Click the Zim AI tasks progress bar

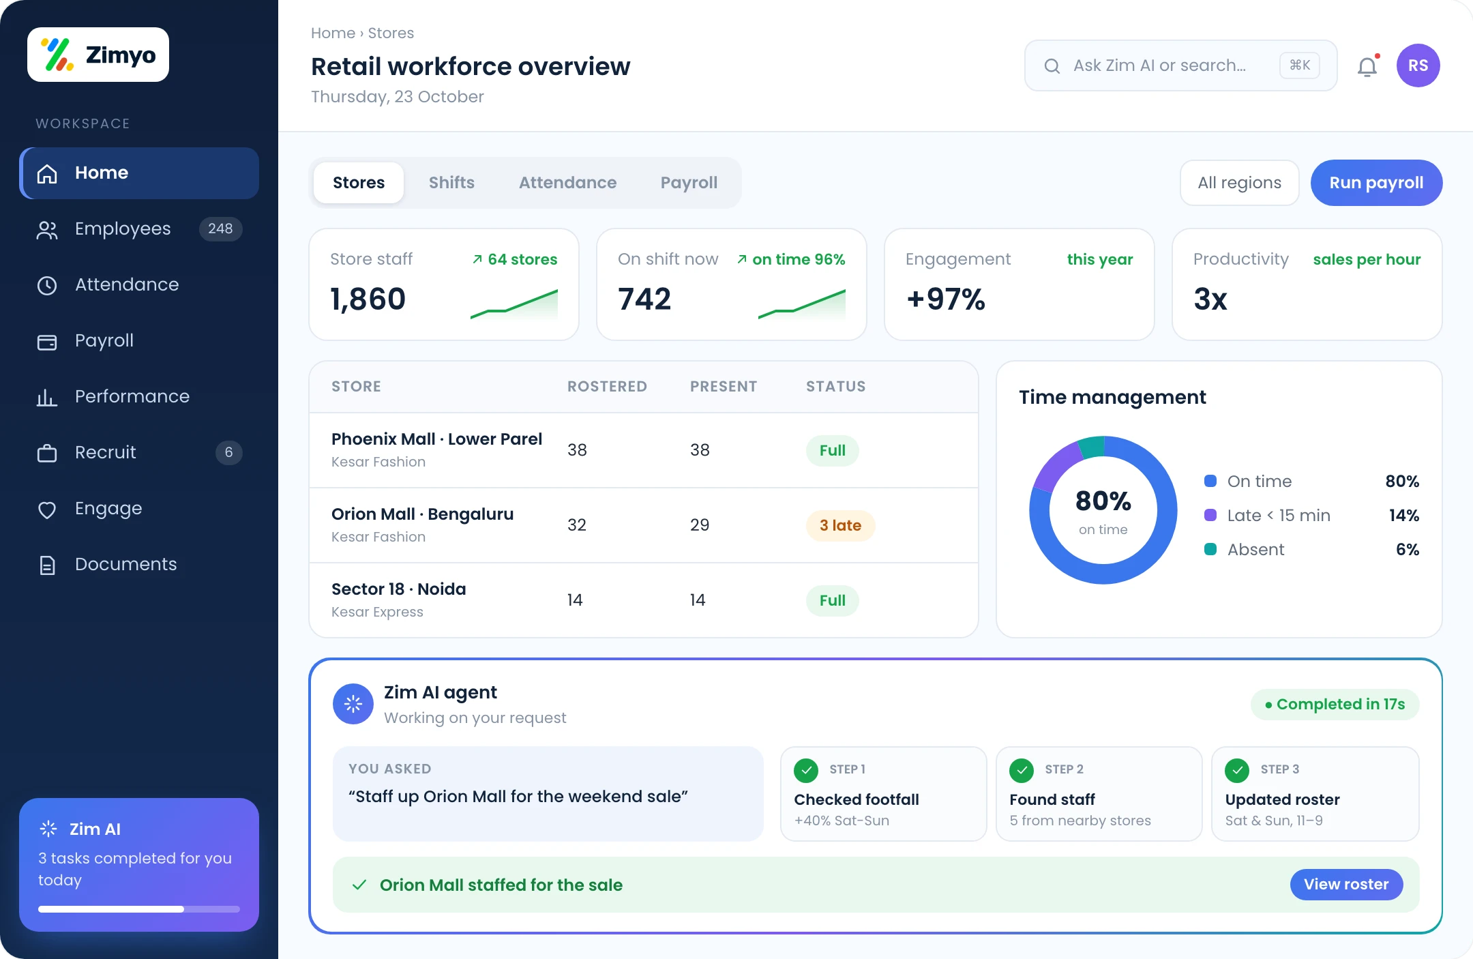pos(139,909)
